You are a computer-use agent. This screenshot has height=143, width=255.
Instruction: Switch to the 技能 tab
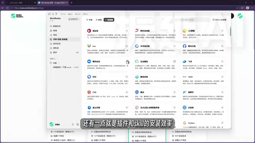[98, 20]
